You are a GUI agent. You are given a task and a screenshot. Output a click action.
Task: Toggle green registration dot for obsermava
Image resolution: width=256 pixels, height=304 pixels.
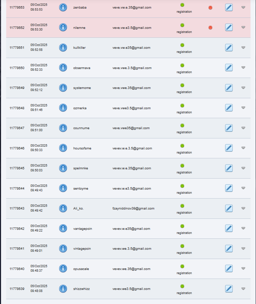pos(182,65)
